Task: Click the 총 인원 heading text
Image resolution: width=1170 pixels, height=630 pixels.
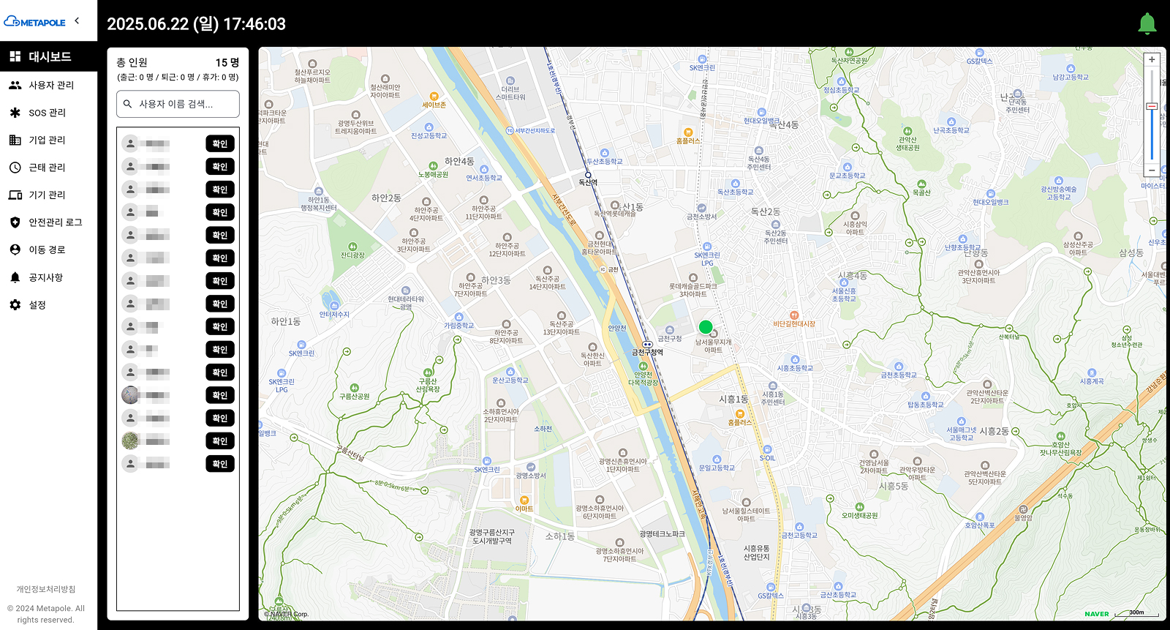Action: pos(132,63)
